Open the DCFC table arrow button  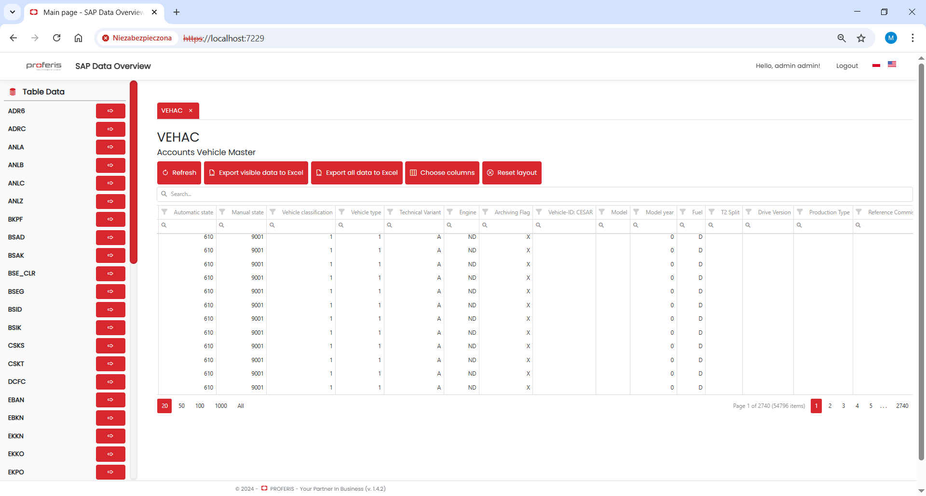click(x=110, y=382)
